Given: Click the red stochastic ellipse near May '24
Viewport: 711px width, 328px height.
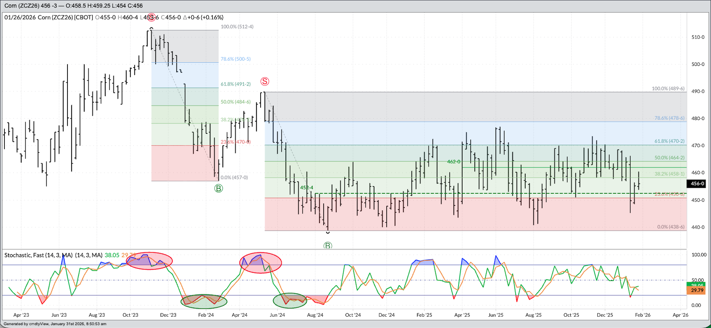Looking at the screenshot, I should click(261, 262).
